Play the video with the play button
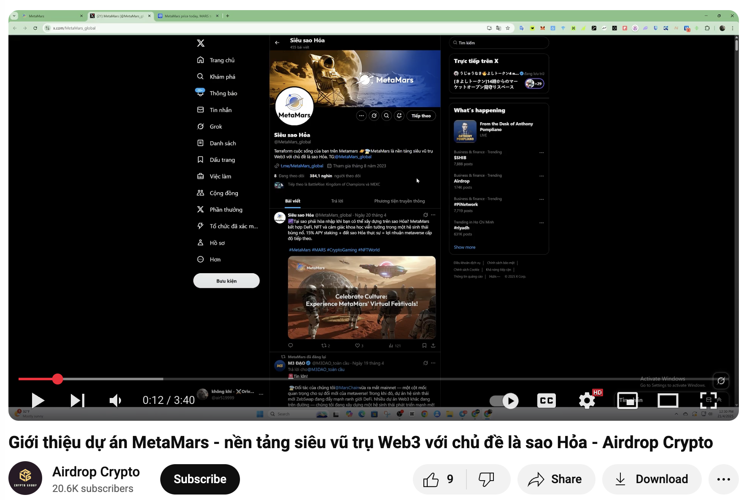This screenshot has width=749, height=500. click(x=38, y=400)
